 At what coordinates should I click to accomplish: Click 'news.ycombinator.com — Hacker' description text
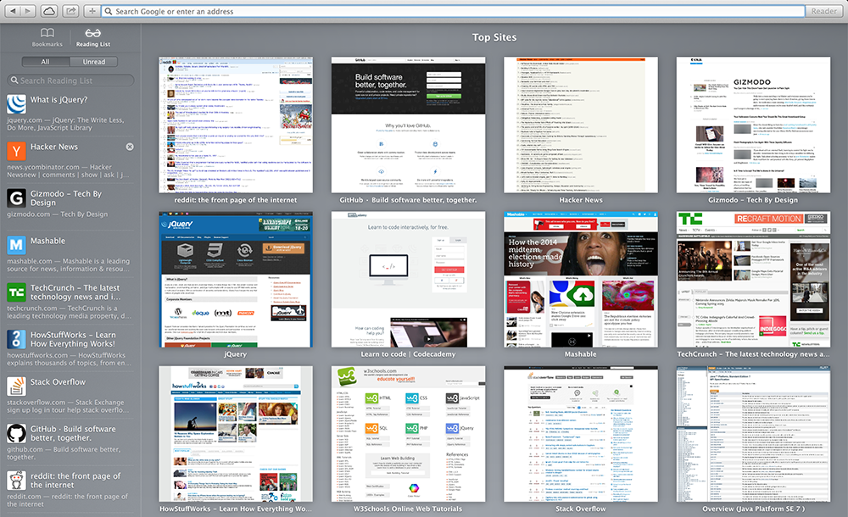68,171
